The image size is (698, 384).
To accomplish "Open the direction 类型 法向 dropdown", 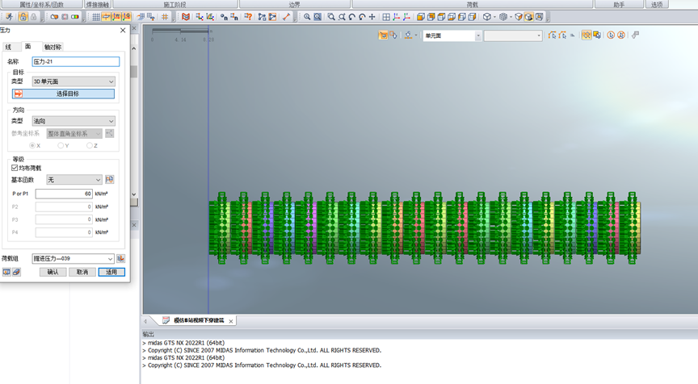I will pyautogui.click(x=74, y=121).
